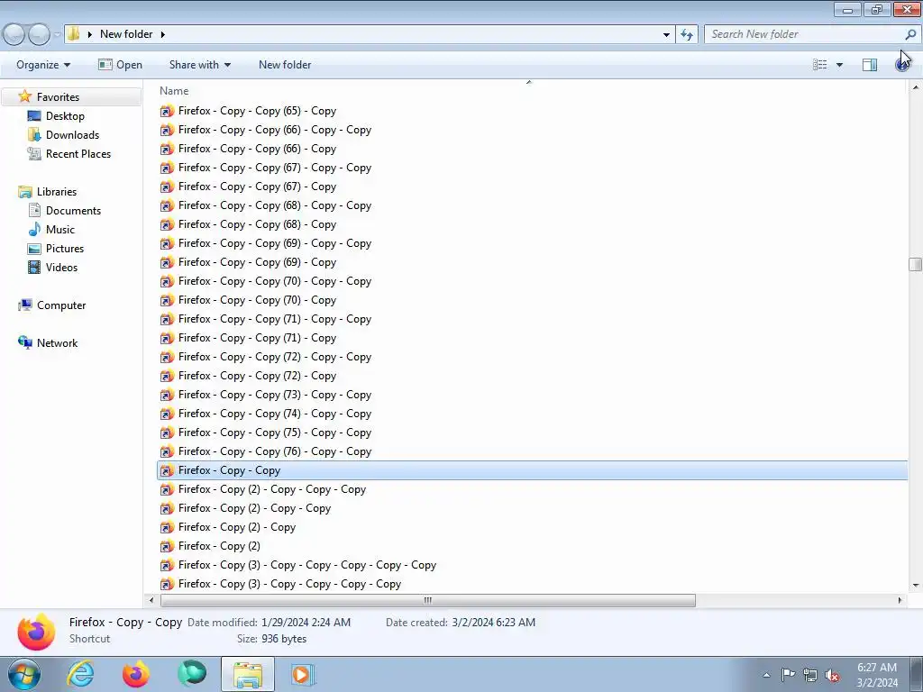Show hidden system tray icons
923x692 pixels.
766,675
